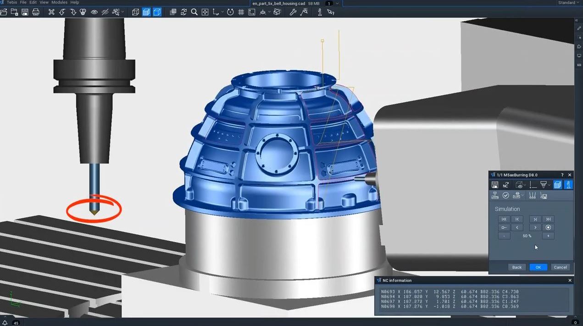Click the wrench settings tool icon

click(293, 12)
